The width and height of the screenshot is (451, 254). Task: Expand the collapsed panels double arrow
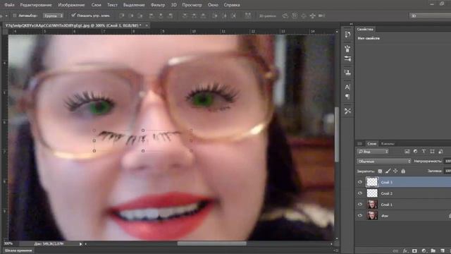[351, 24]
